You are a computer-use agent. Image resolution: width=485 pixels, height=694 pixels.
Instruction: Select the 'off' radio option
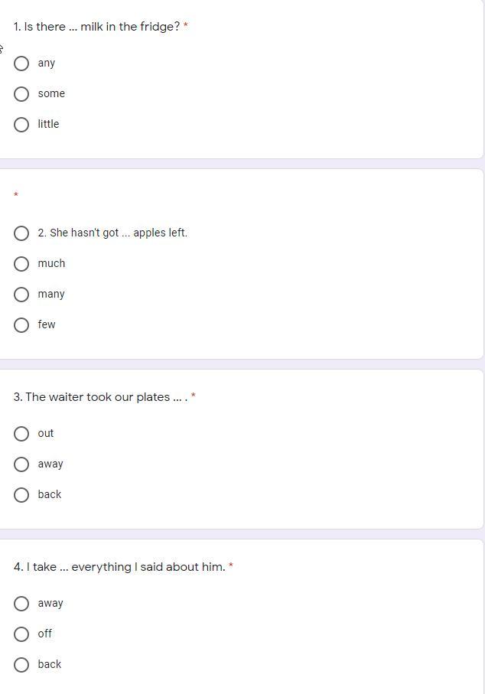[21, 634]
